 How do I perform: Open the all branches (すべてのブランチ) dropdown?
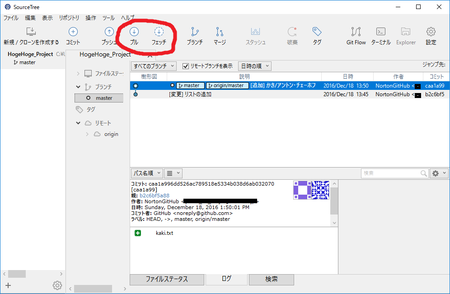coord(154,66)
